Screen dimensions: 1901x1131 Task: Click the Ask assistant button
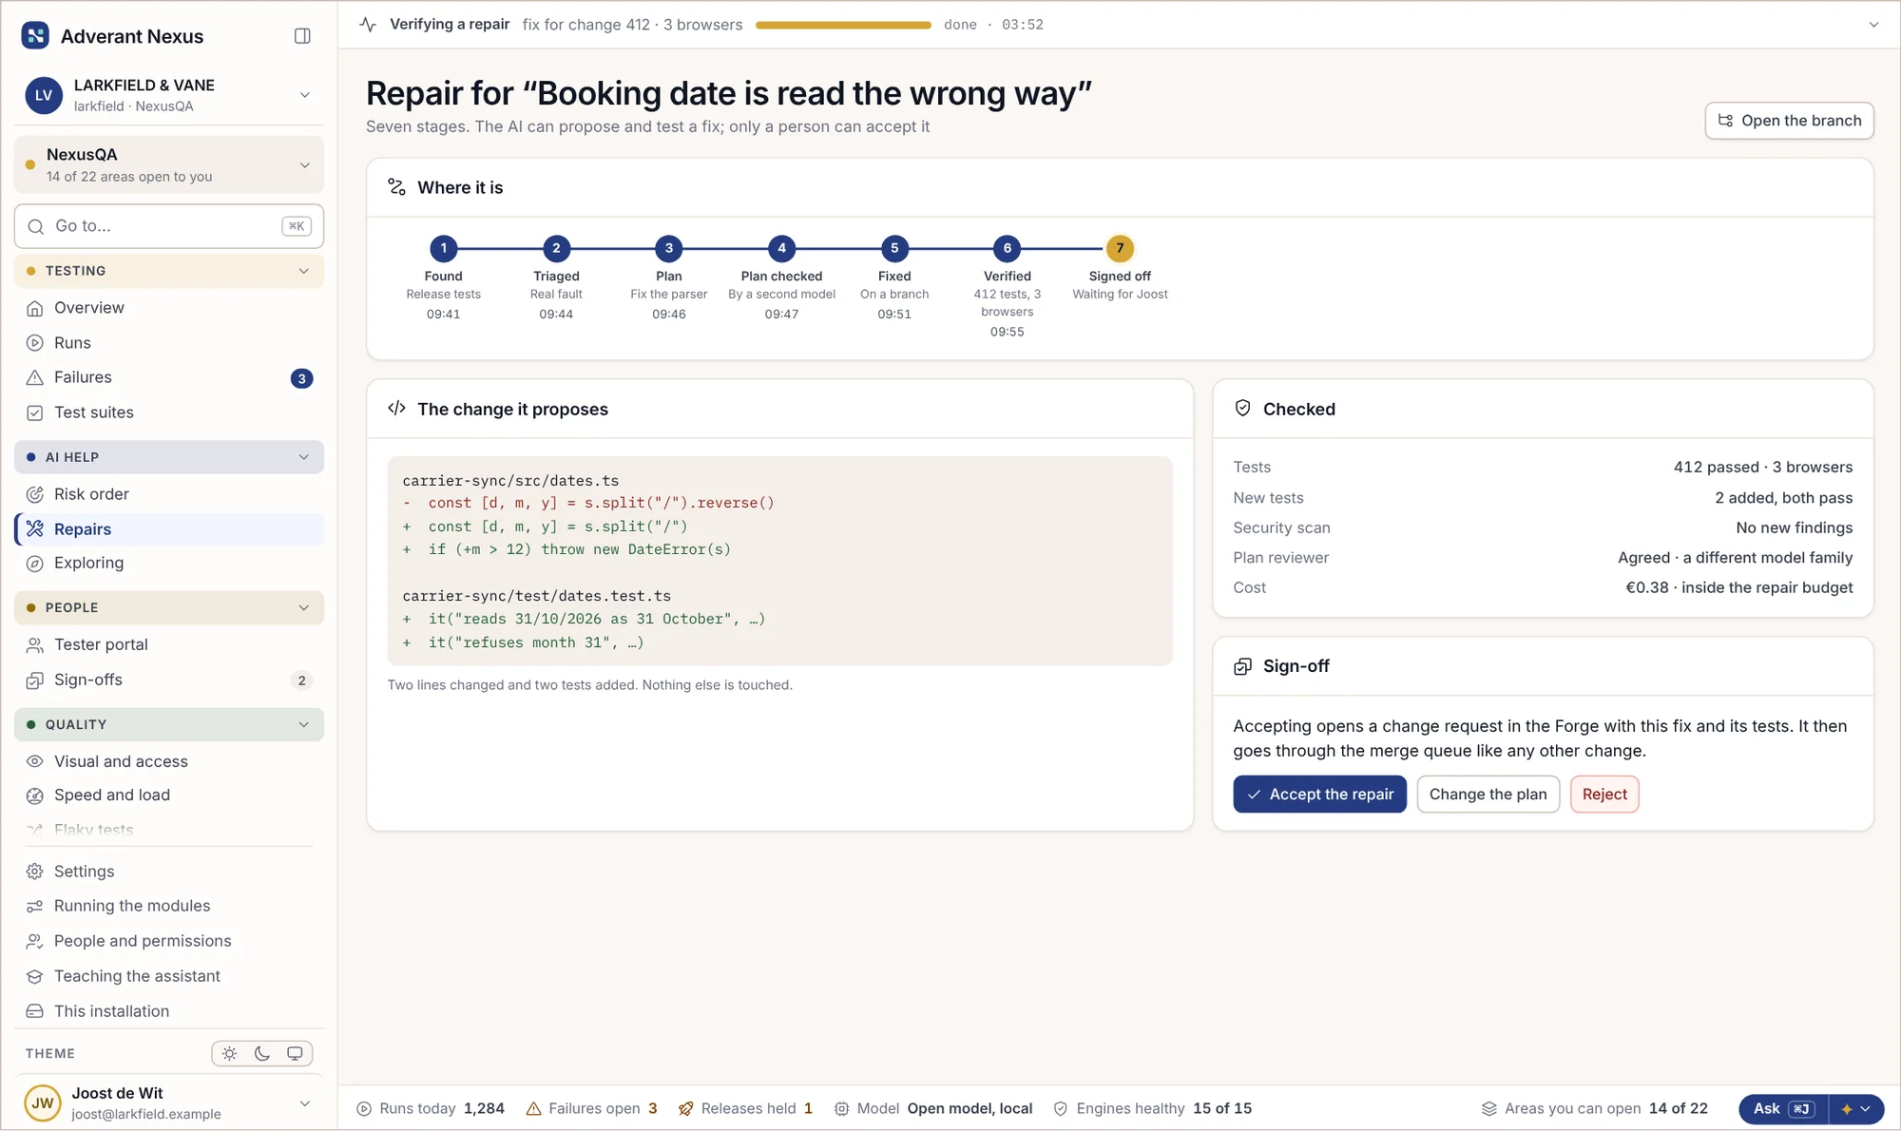tap(1783, 1109)
